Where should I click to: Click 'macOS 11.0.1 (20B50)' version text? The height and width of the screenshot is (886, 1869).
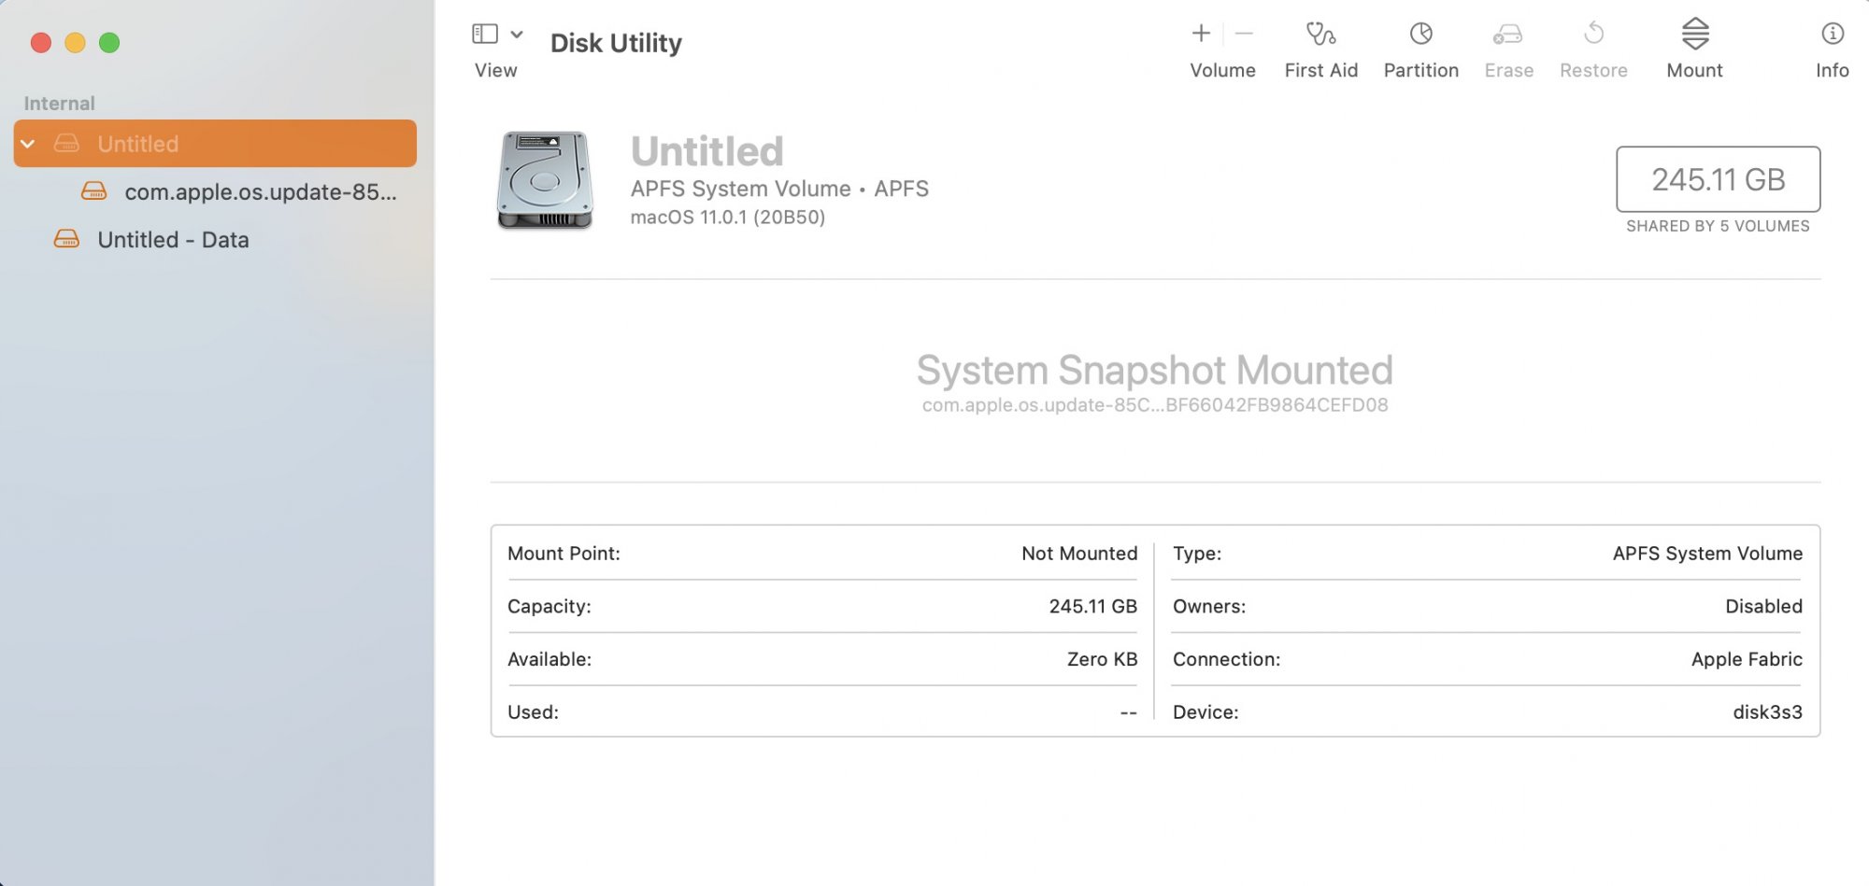click(728, 218)
